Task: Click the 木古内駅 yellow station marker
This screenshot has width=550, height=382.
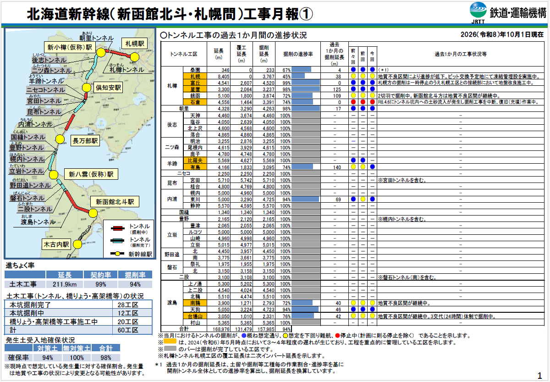Action: [77, 244]
